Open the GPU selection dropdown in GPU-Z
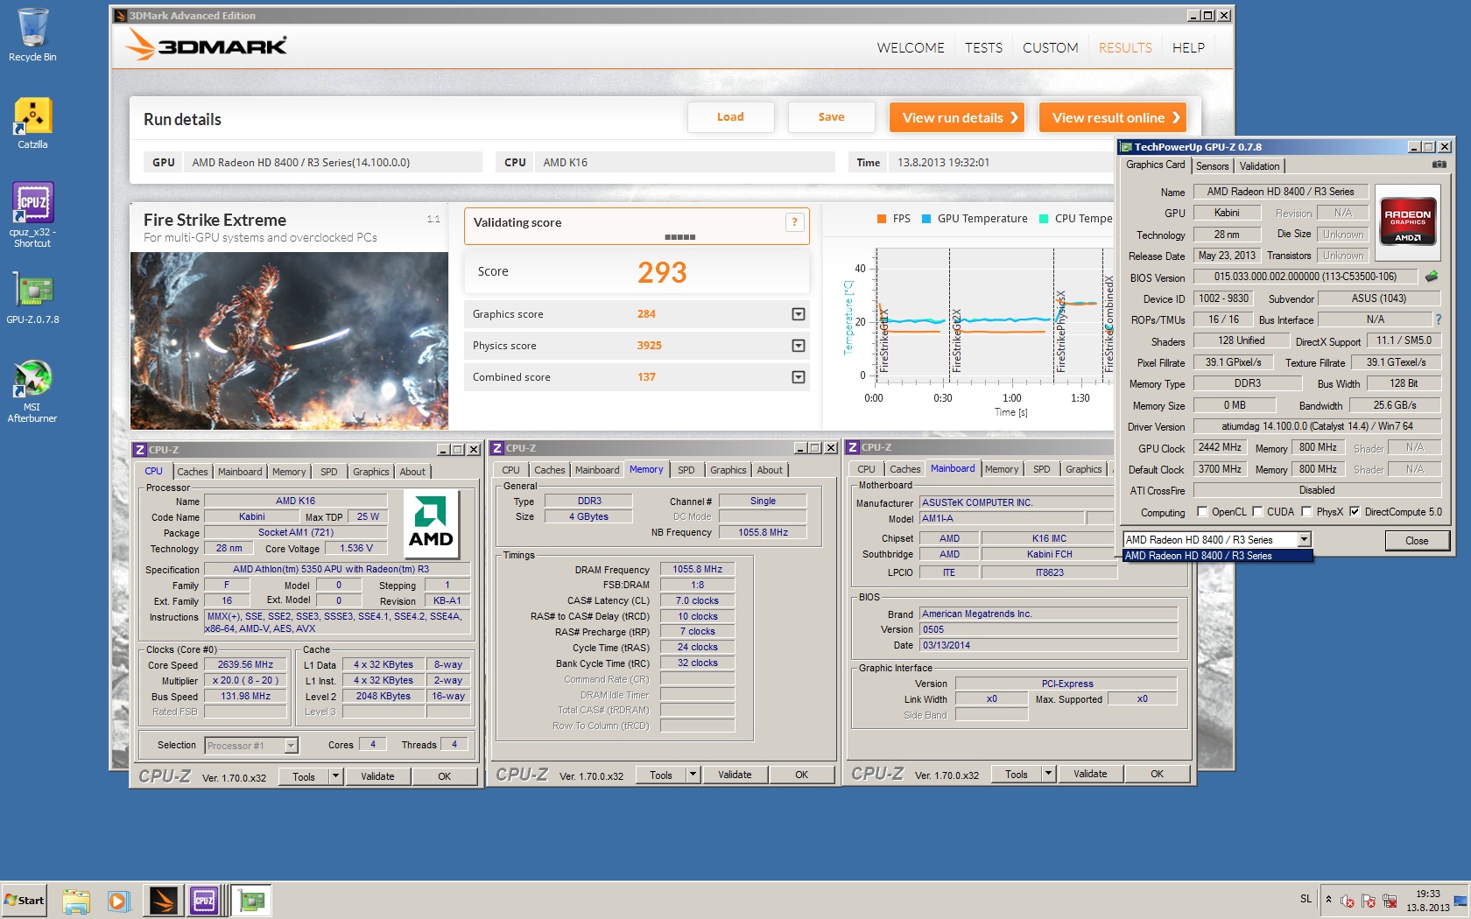 point(1304,540)
